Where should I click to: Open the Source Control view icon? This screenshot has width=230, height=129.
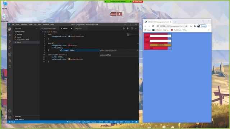(x=10, y=42)
